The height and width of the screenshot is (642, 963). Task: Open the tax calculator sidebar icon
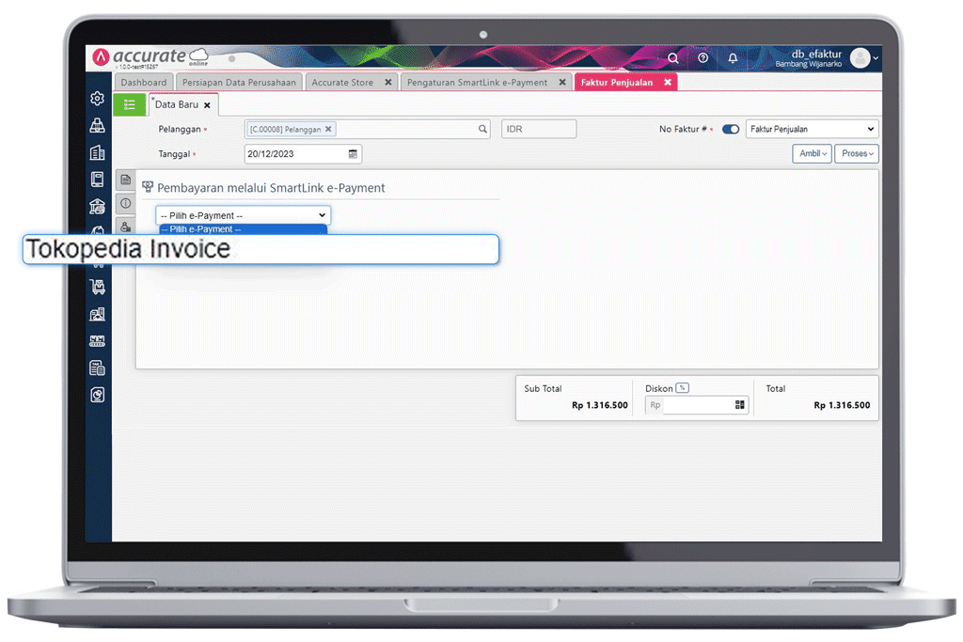coord(97,368)
